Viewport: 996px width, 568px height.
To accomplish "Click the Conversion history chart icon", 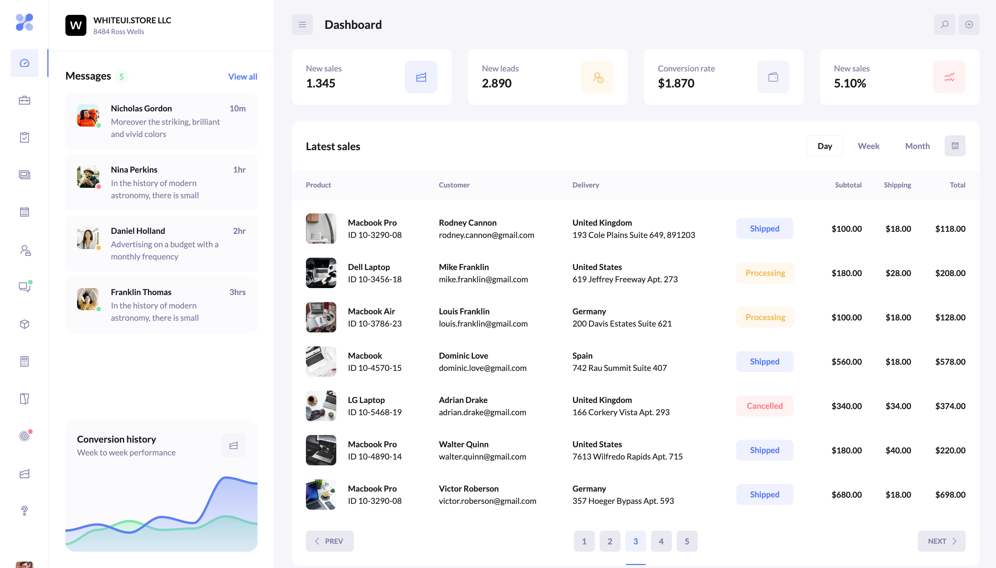I will (x=233, y=445).
